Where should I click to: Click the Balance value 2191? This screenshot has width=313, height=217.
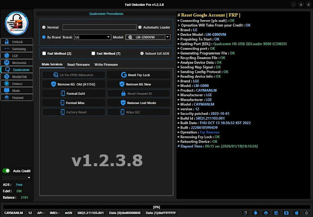pos(24,197)
